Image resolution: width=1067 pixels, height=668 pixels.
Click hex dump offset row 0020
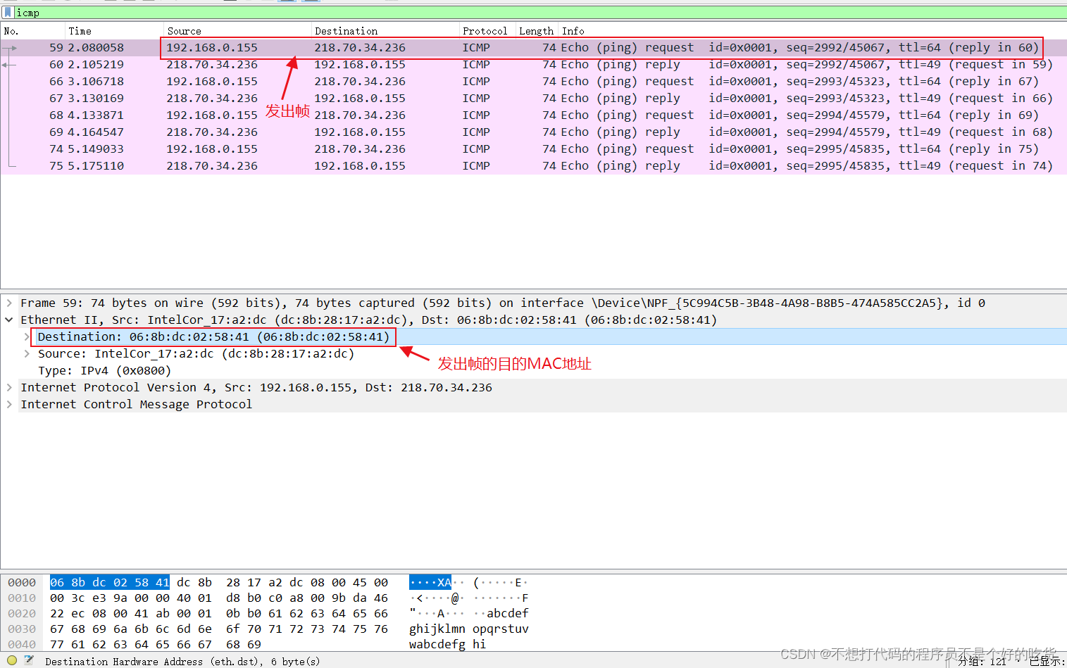pos(22,613)
